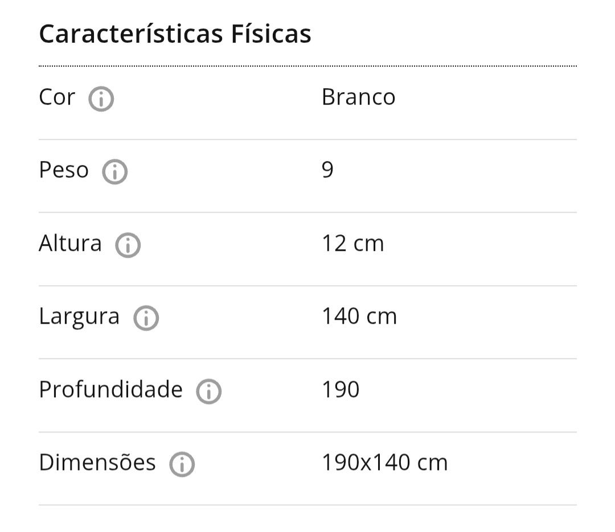Click the info icon beside Altura
The image size is (615, 532).
128,245
